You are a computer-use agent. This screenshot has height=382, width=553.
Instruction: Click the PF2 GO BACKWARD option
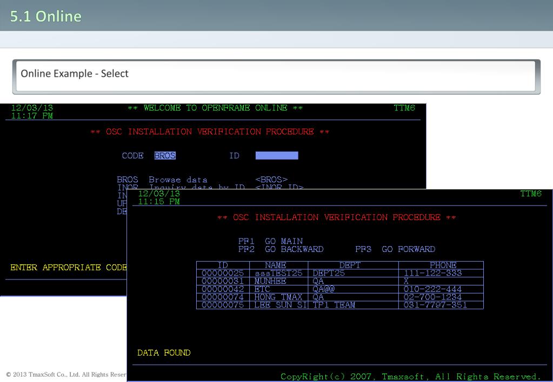[281, 249]
